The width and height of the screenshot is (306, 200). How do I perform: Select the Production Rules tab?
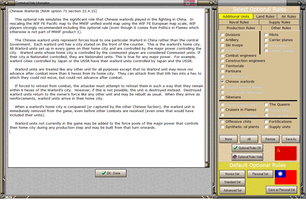240,28
